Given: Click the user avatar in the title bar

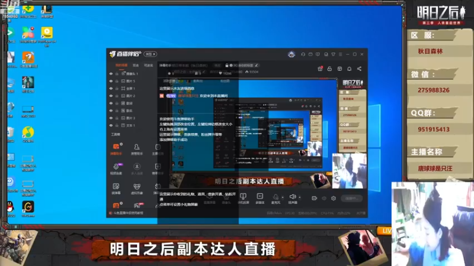Looking at the screenshot, I should coord(292,54).
